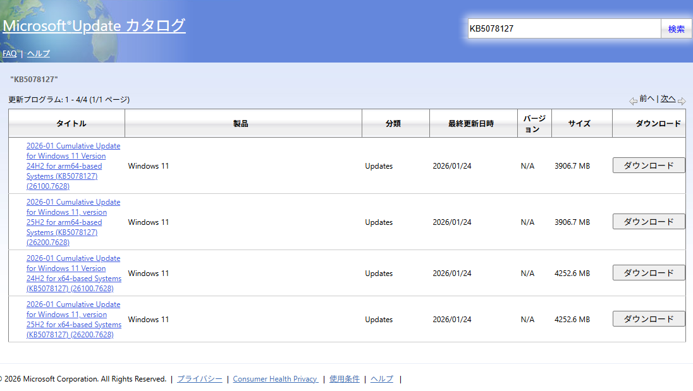The width and height of the screenshot is (693, 391).
Task: Click the previous page arrow icon
Action: (632, 100)
